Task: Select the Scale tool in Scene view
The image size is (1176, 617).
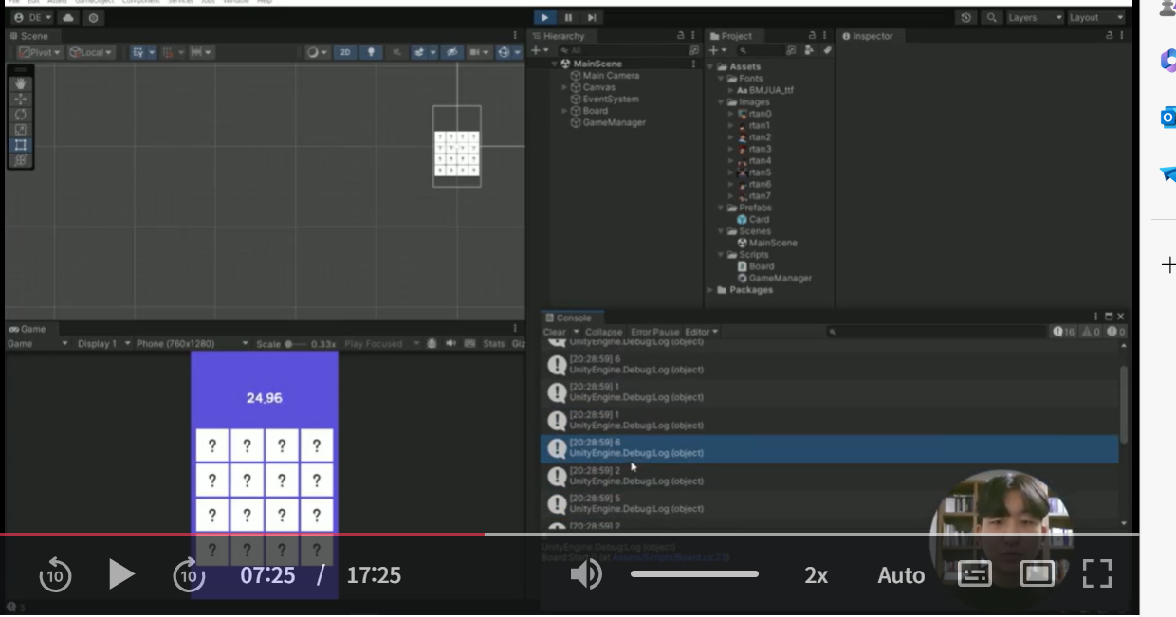Action: pyautogui.click(x=21, y=130)
